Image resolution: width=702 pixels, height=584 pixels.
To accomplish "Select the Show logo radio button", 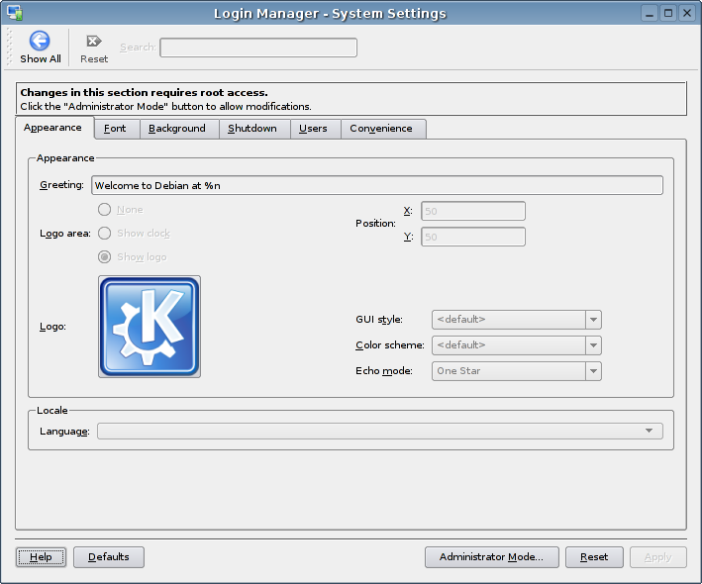I will (x=104, y=257).
